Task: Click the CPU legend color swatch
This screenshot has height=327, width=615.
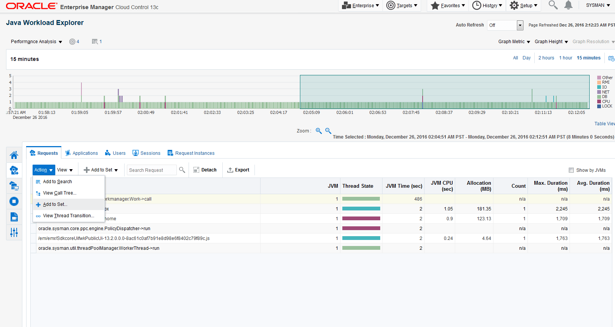Action: coord(599,101)
